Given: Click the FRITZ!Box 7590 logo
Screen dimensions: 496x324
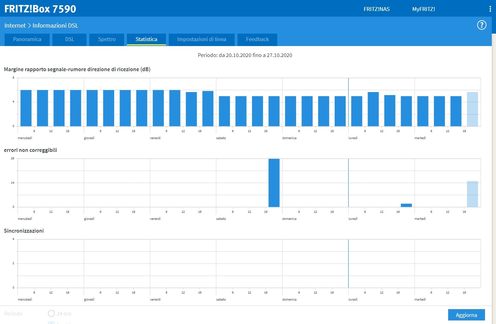Looking at the screenshot, I should click(x=40, y=9).
